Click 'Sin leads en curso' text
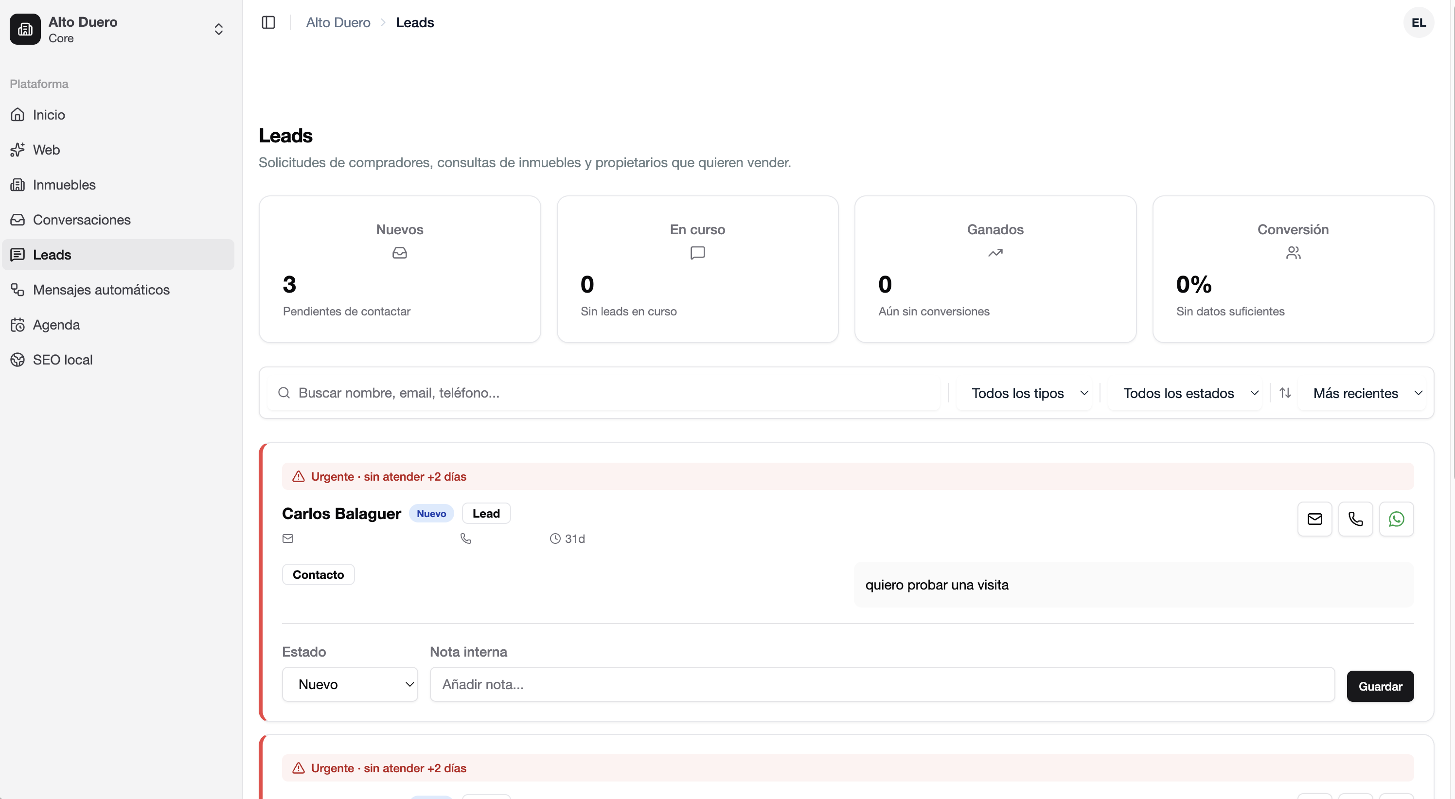 [x=628, y=311]
